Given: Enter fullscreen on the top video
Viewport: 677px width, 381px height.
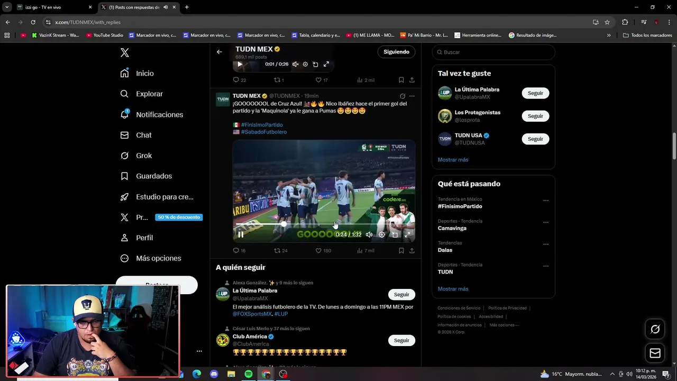Looking at the screenshot, I should (x=326, y=64).
